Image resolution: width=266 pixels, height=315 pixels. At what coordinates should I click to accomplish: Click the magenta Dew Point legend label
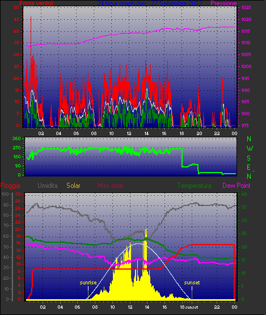coord(237,186)
